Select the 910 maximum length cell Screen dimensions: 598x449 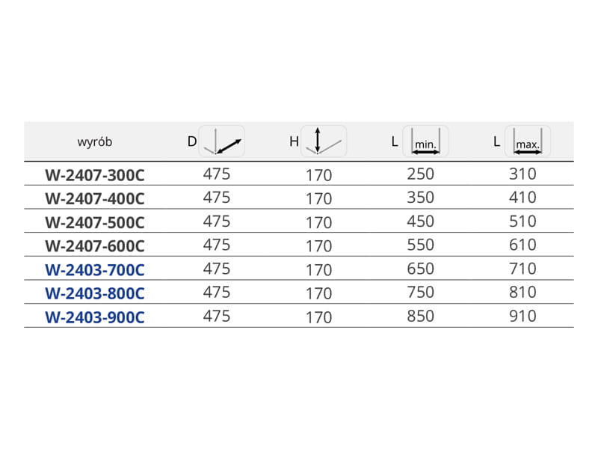(523, 316)
